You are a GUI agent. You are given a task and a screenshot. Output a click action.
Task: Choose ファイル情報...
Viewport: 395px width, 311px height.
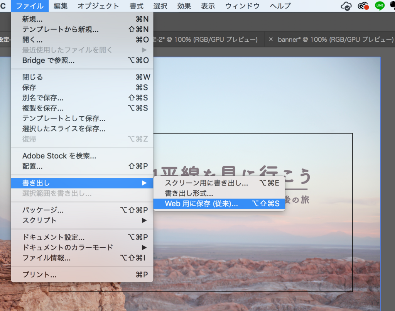82,258
